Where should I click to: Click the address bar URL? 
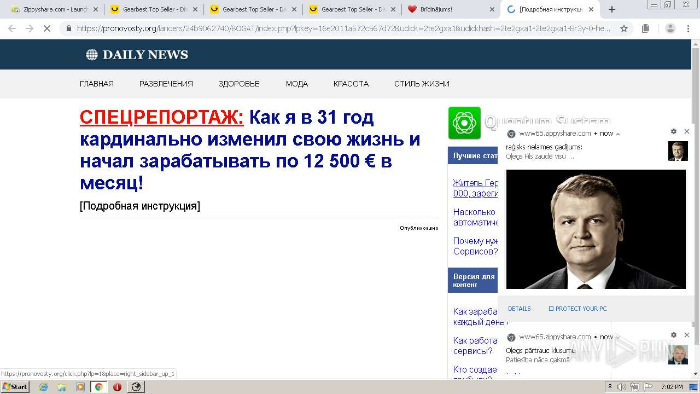pyautogui.click(x=343, y=28)
